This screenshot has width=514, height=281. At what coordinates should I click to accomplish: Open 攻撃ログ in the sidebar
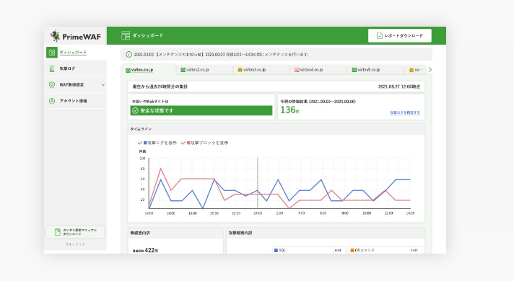(x=75, y=68)
